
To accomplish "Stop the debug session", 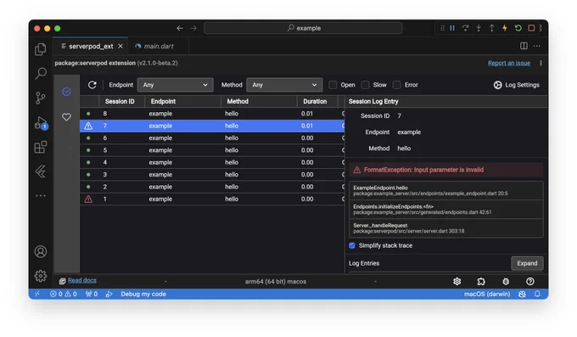I will (x=531, y=28).
